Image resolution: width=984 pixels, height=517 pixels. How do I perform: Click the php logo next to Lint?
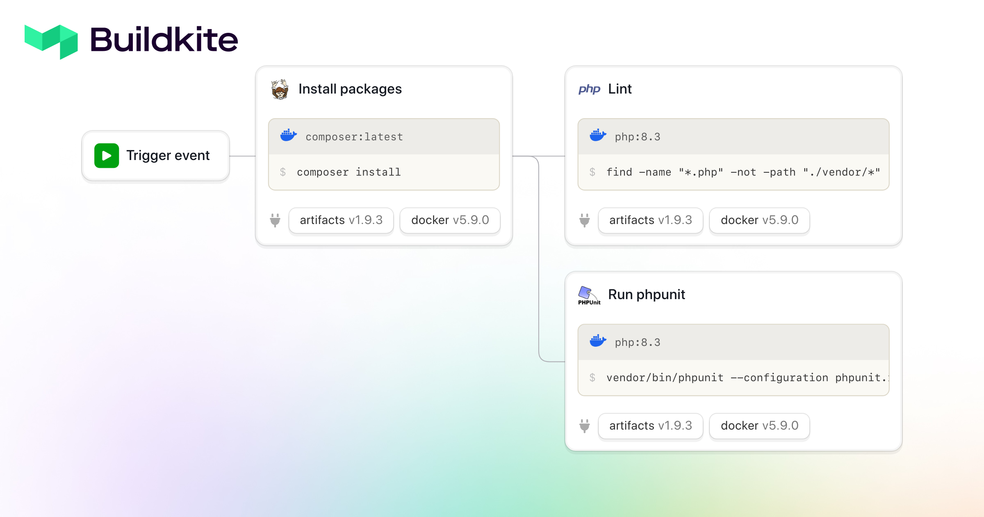pyautogui.click(x=589, y=89)
